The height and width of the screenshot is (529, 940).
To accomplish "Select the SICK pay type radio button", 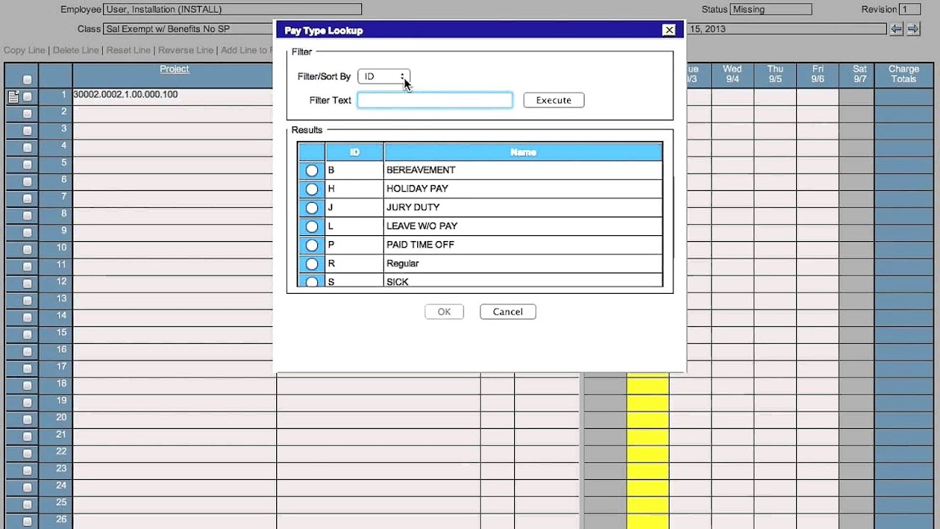I will click(311, 281).
